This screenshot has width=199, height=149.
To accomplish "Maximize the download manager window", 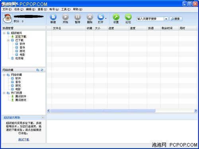I will 190,4.
